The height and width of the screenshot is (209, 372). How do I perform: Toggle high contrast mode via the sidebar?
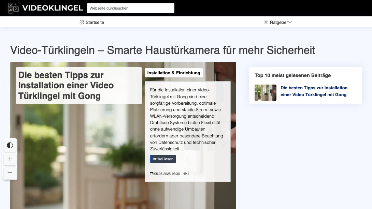[10, 145]
